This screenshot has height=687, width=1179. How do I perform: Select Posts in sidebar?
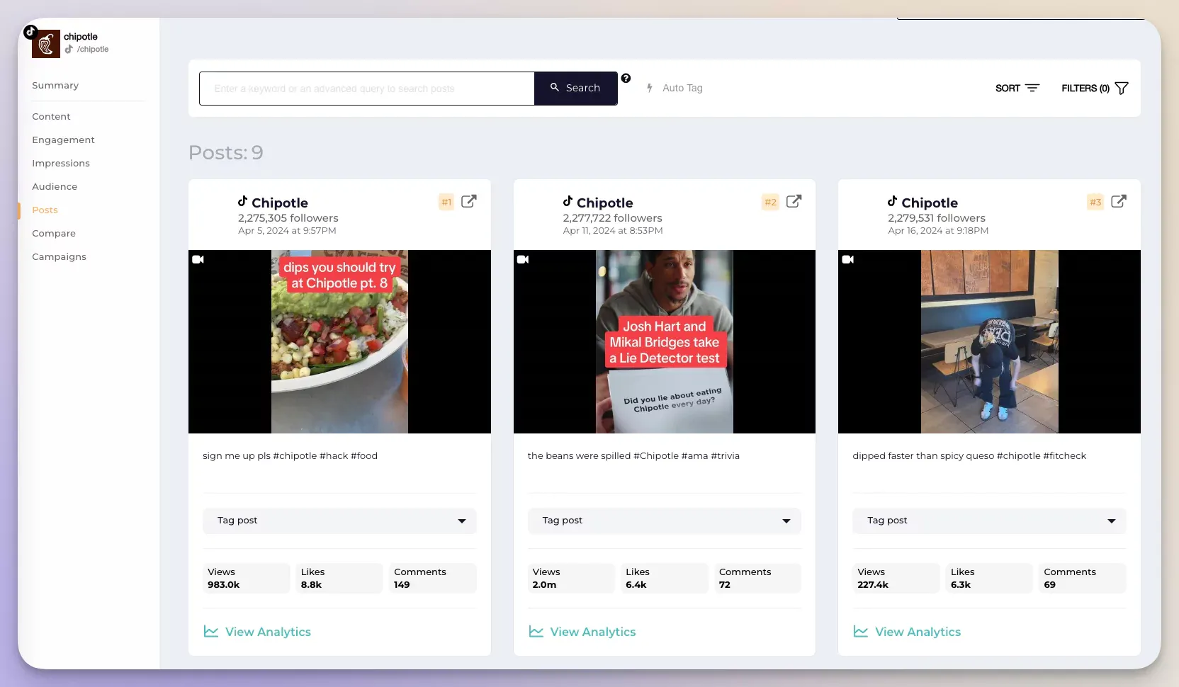45,210
